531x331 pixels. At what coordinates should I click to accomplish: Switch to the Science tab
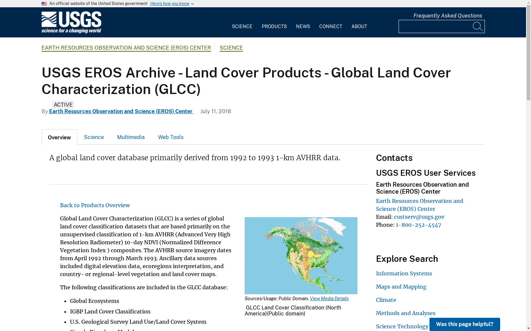coord(94,137)
